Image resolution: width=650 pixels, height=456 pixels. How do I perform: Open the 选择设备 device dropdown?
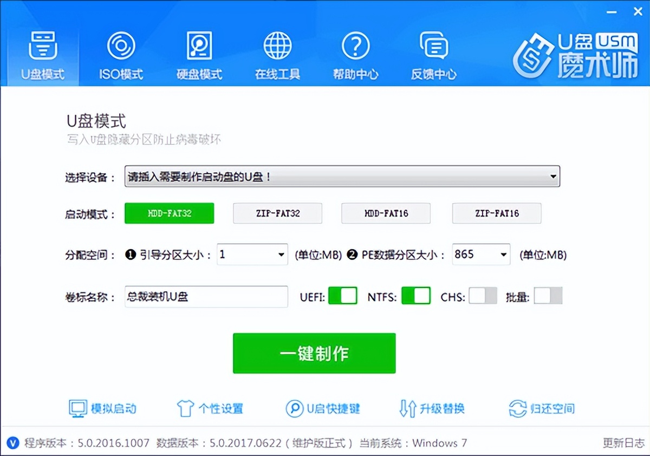click(552, 175)
